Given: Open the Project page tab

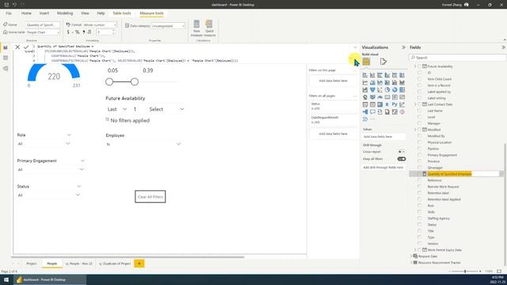Looking at the screenshot, I should point(32,264).
